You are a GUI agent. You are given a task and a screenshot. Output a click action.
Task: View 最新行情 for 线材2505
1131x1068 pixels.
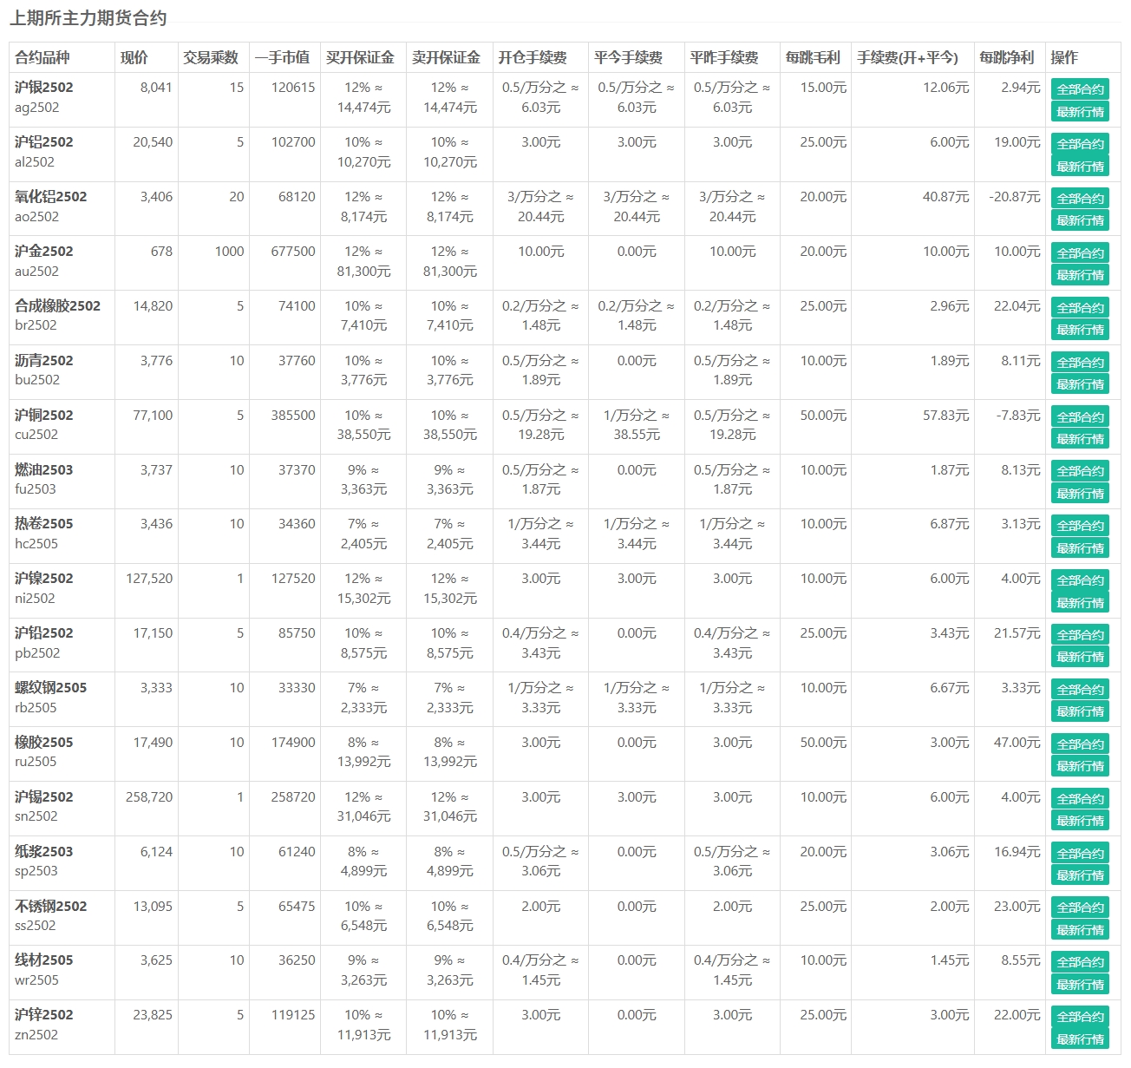(x=1080, y=985)
